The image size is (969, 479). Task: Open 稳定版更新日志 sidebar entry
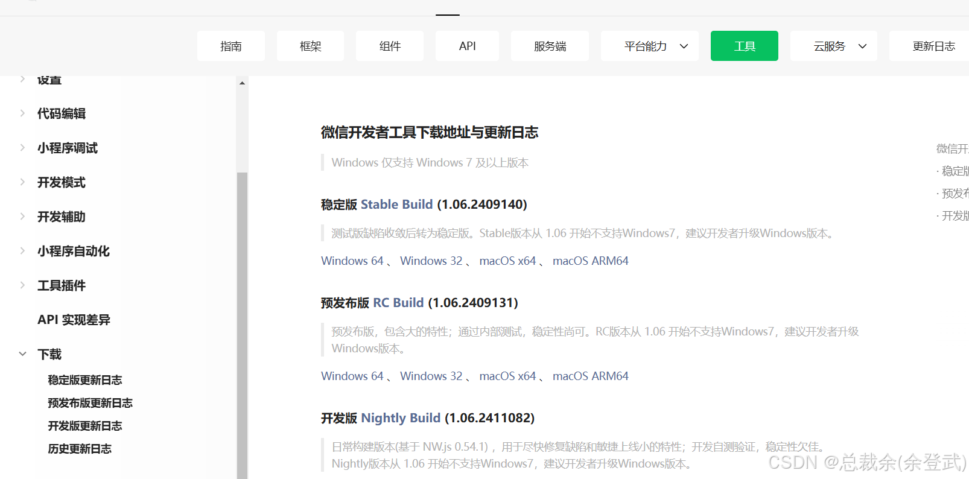click(x=85, y=380)
